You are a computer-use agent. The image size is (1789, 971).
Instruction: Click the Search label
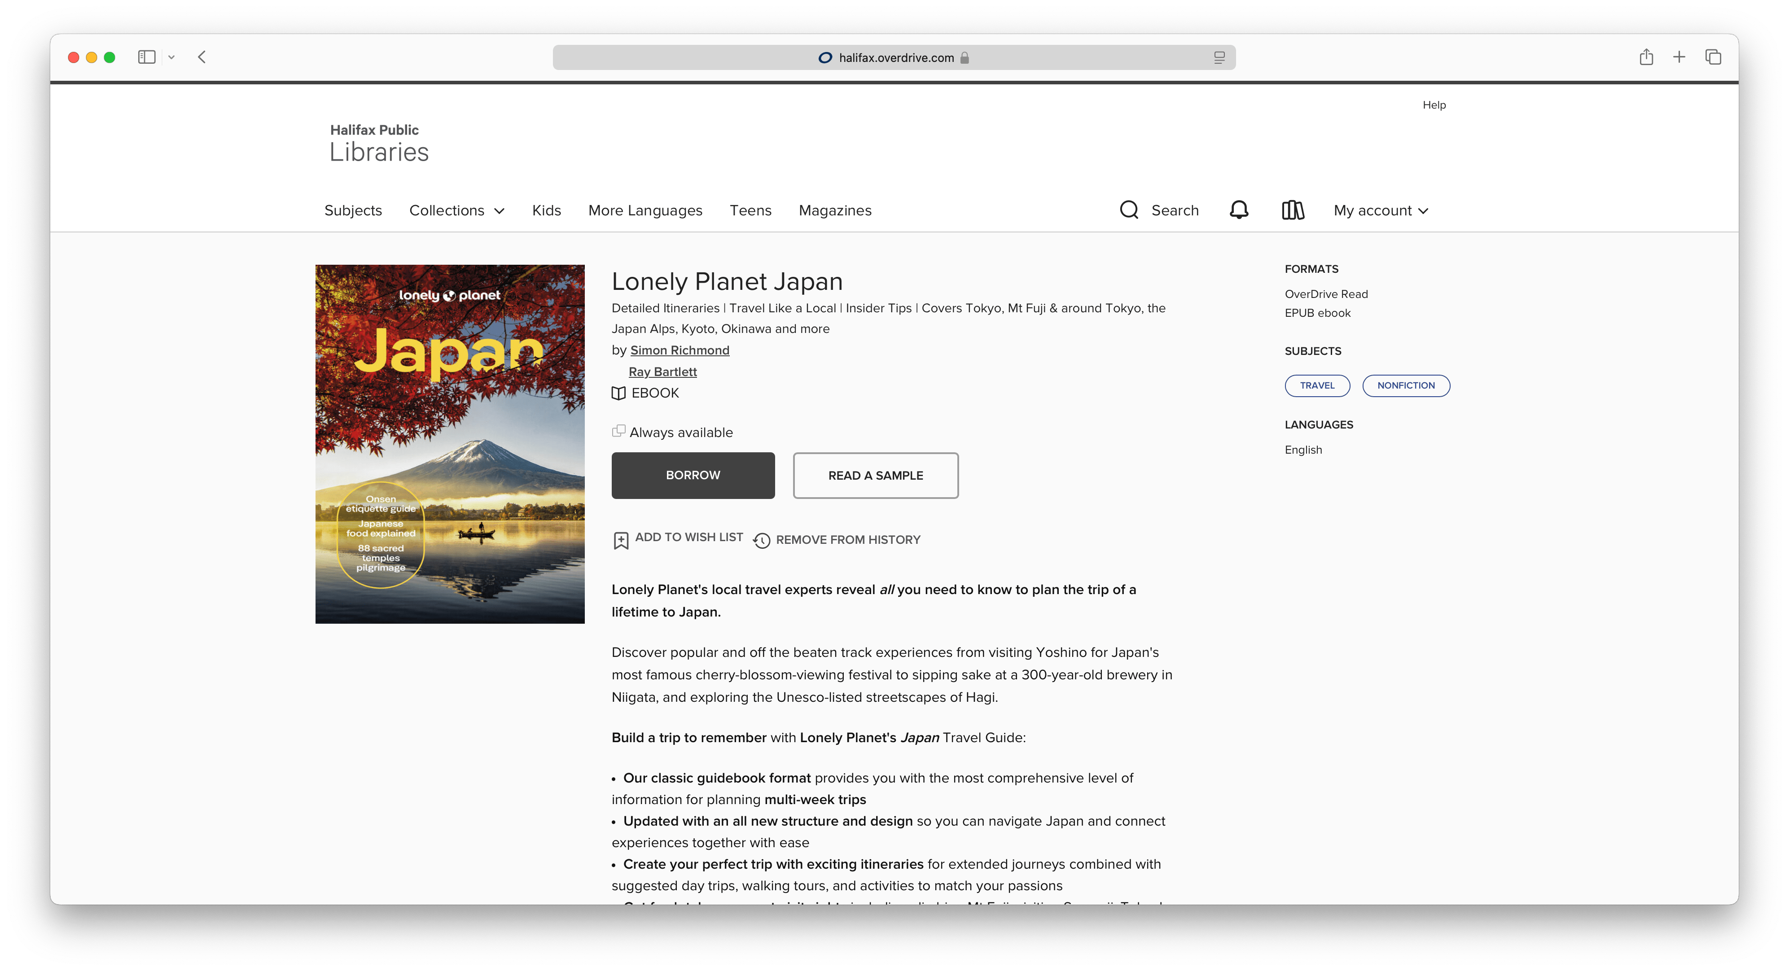pyautogui.click(x=1175, y=210)
